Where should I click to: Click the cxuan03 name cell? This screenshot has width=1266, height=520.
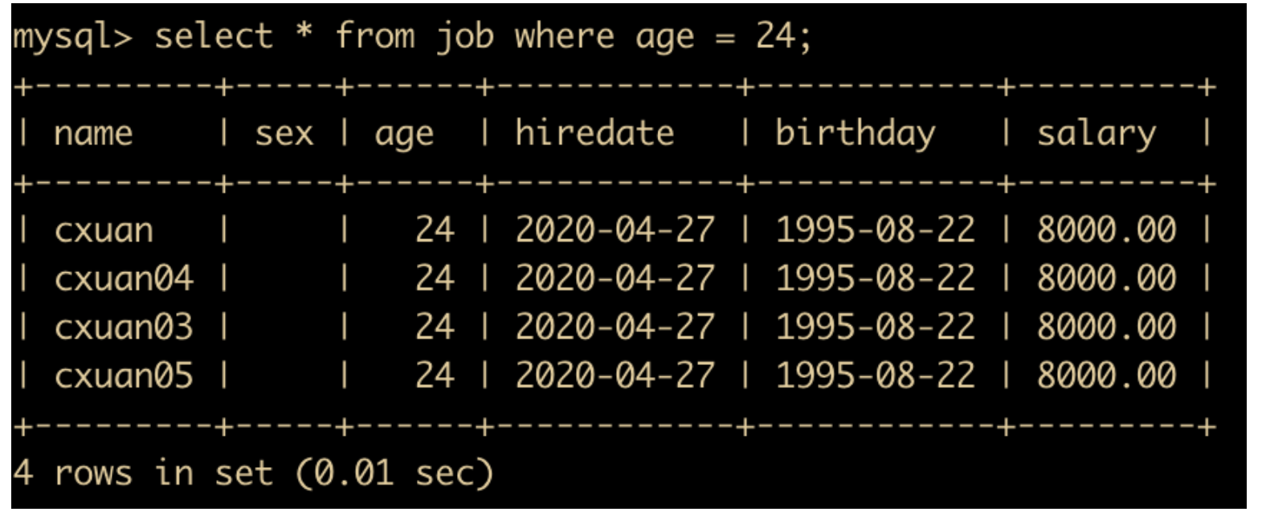pos(124,327)
